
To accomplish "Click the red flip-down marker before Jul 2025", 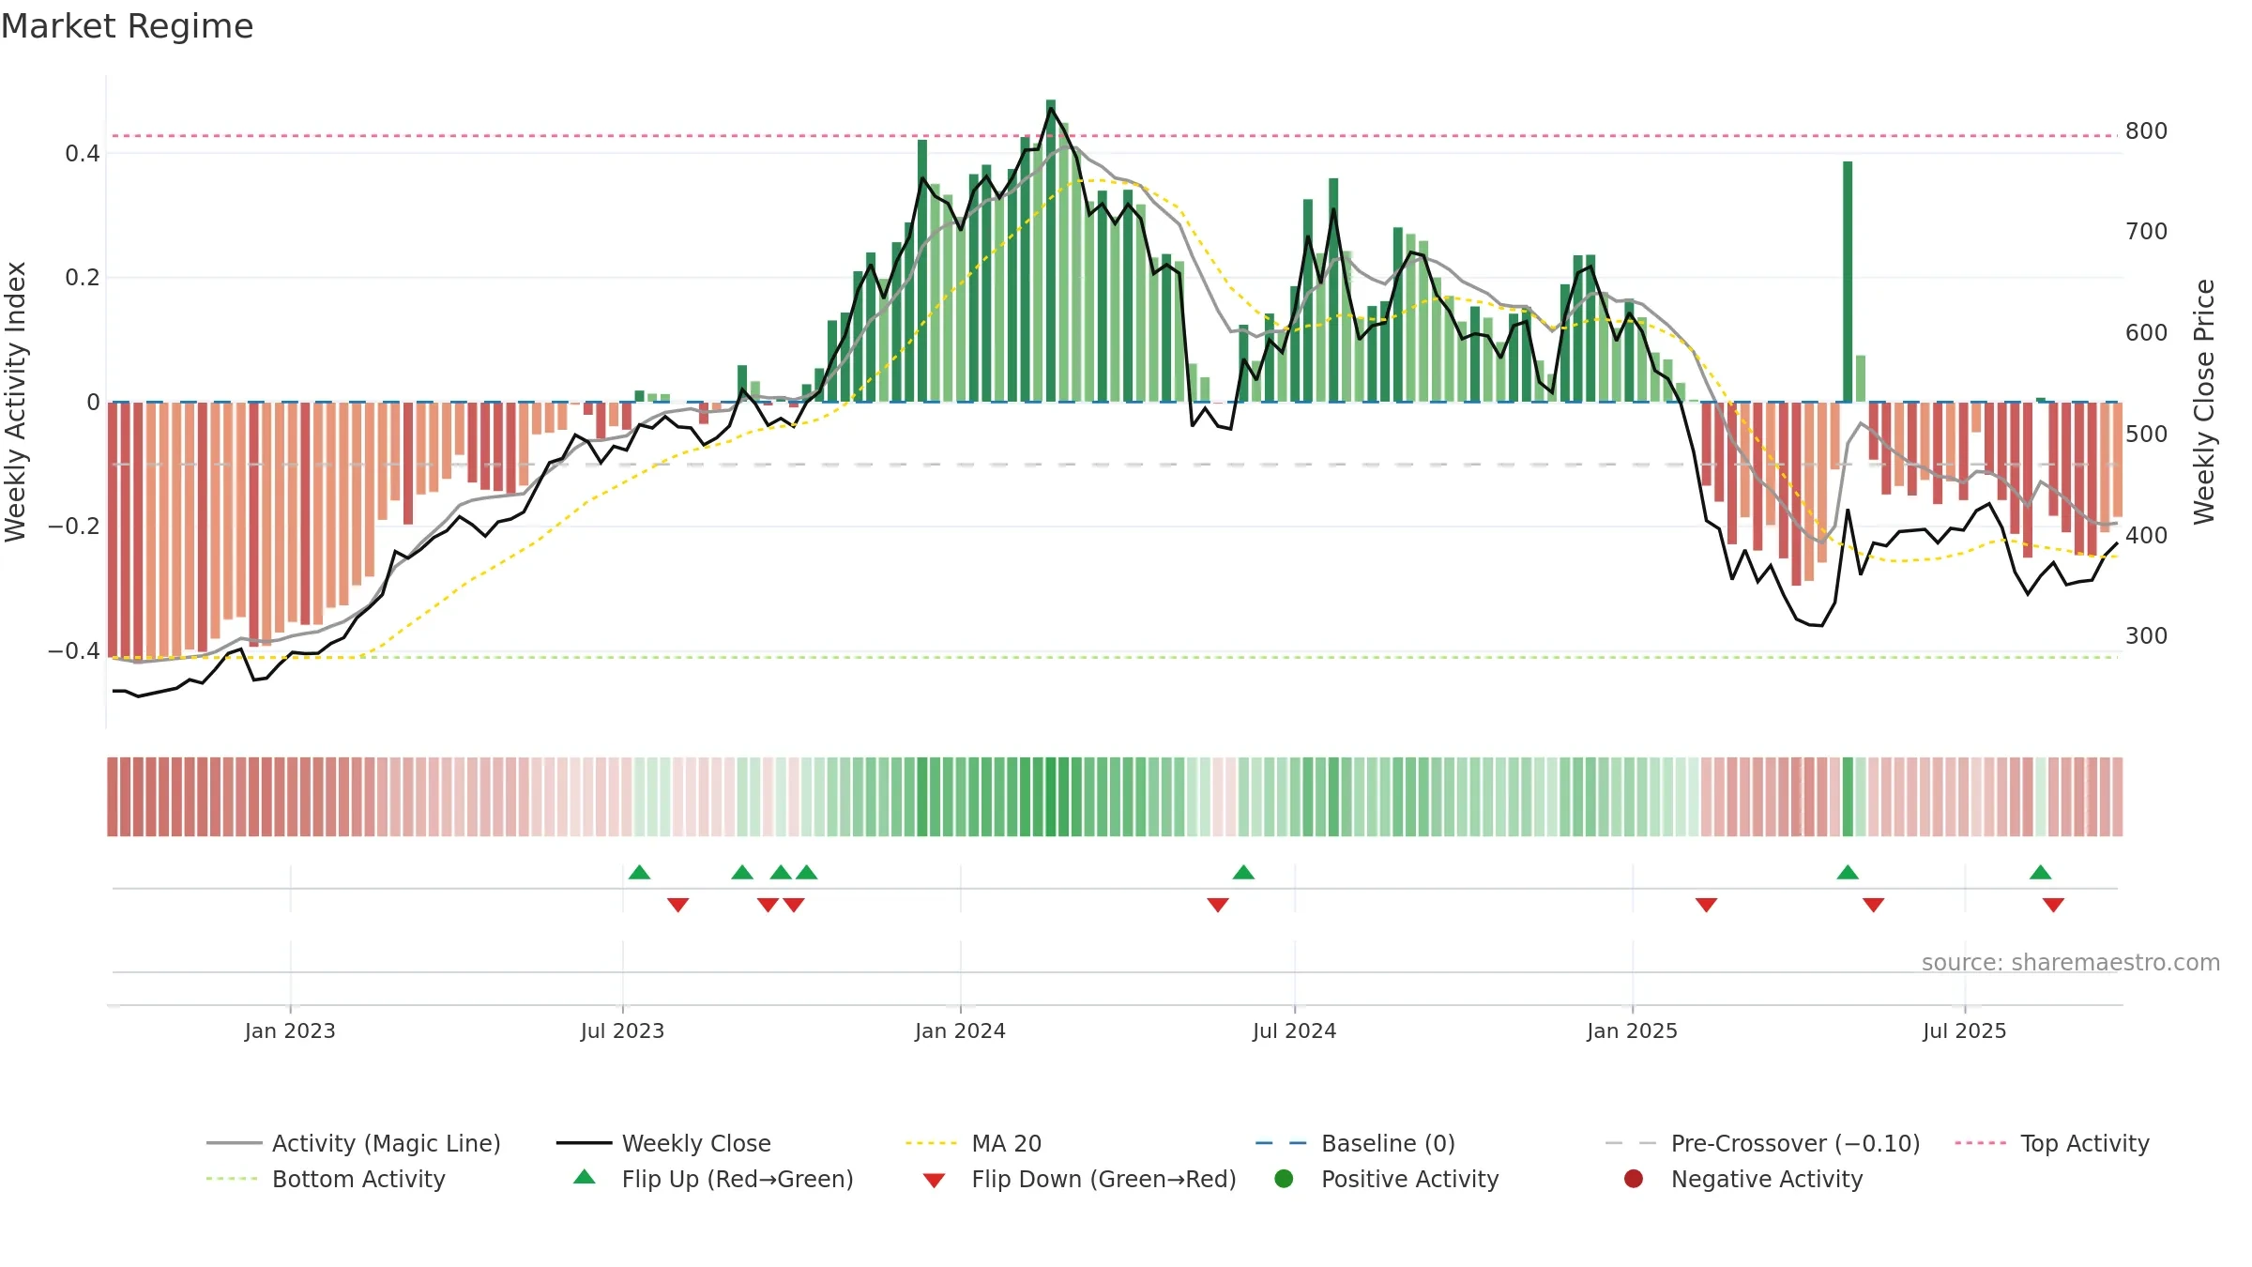I will click(1874, 905).
